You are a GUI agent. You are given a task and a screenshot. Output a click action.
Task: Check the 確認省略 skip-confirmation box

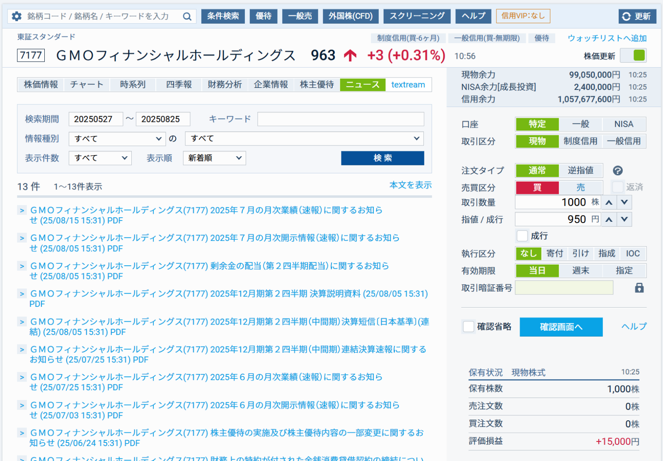[469, 327]
